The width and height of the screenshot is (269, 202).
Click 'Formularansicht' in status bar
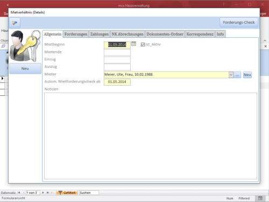click(x=13, y=198)
